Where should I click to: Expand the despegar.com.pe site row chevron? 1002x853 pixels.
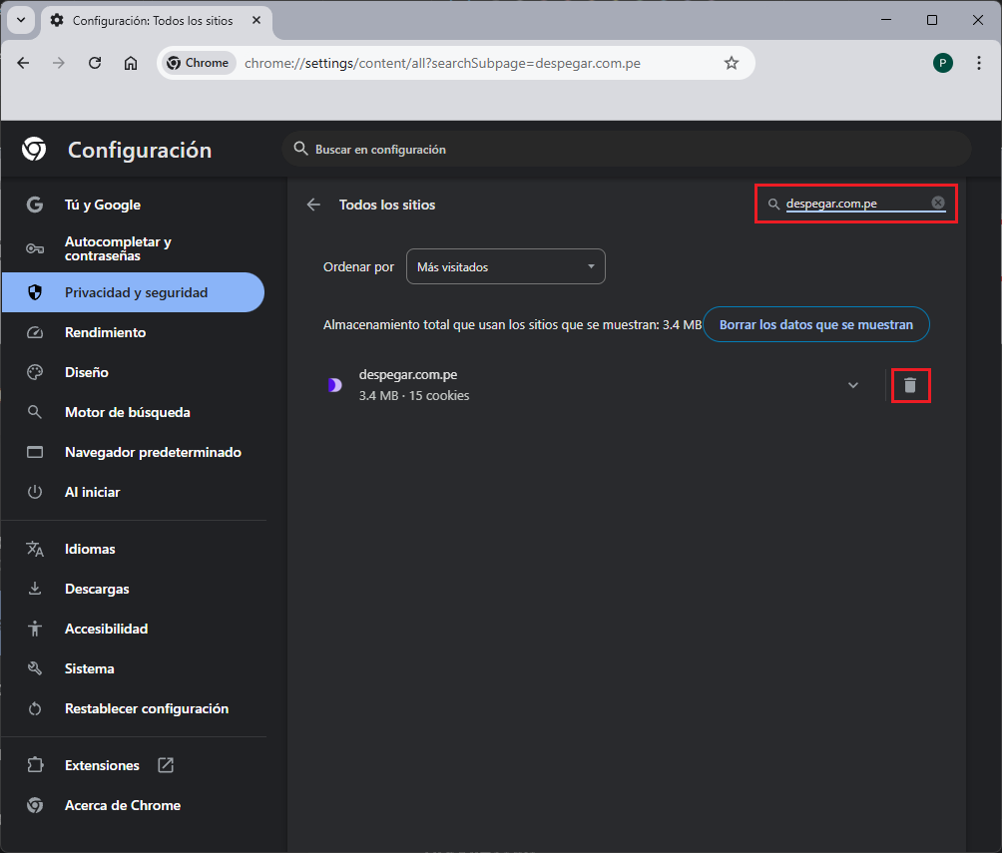[852, 385]
